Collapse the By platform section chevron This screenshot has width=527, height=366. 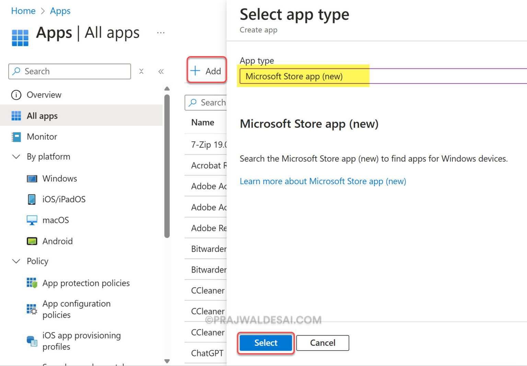tap(16, 157)
